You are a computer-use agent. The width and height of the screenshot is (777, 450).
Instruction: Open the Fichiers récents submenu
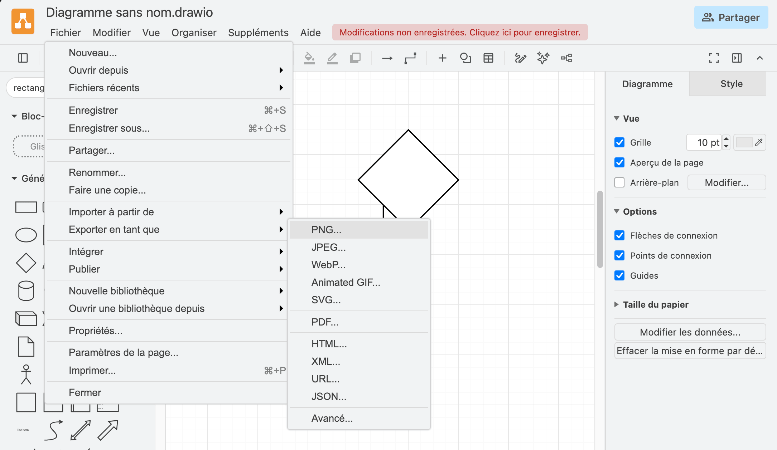point(169,88)
